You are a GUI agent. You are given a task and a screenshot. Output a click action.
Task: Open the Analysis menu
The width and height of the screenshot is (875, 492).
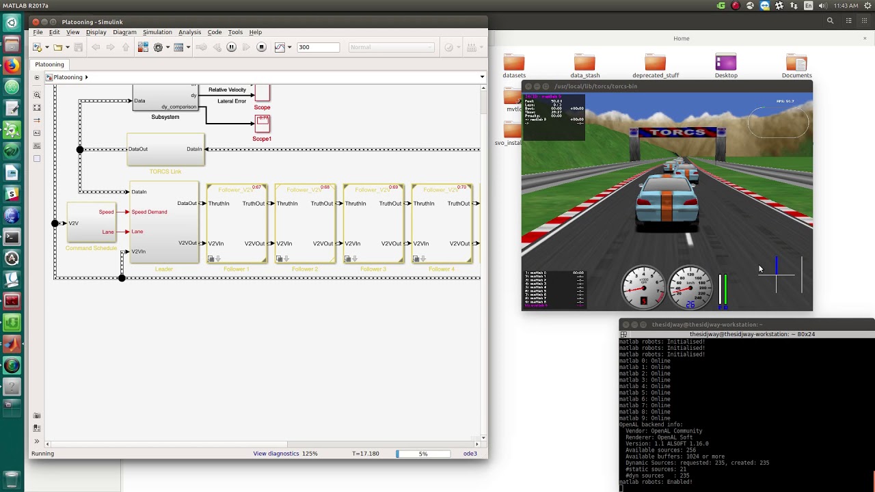tap(189, 32)
